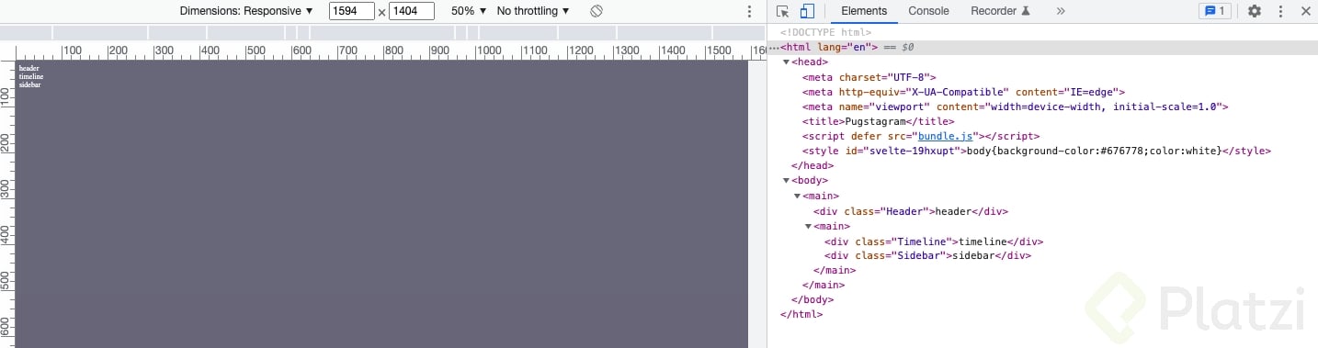Select the closing head tag line
Screen dimensions: 1318x348
812,165
